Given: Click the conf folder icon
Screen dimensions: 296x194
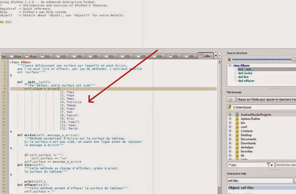Looking at the screenshot, I should (x=237, y=127).
